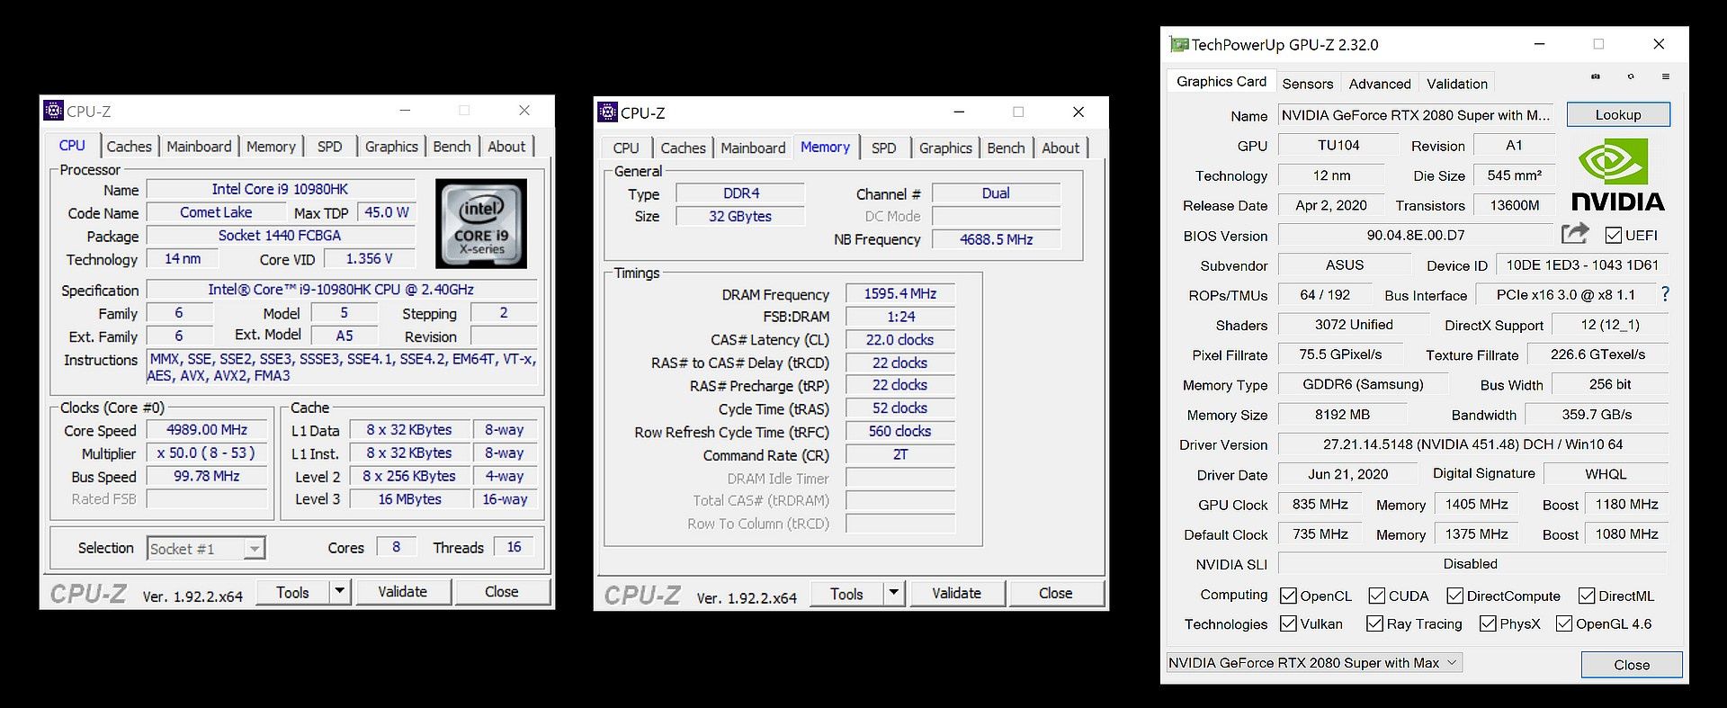The image size is (1727, 708).
Task: Toggle the UEFI checkbox
Action: [x=1613, y=236]
